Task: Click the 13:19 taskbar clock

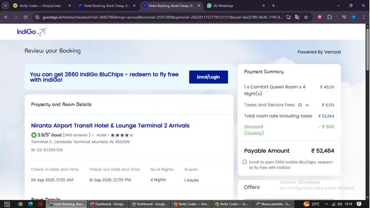Action: coord(348,204)
